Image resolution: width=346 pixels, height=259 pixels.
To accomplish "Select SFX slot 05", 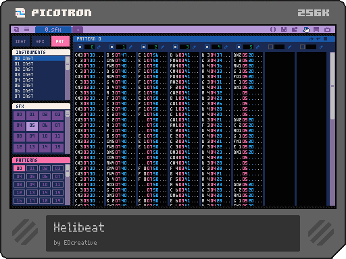I will click(32, 126).
